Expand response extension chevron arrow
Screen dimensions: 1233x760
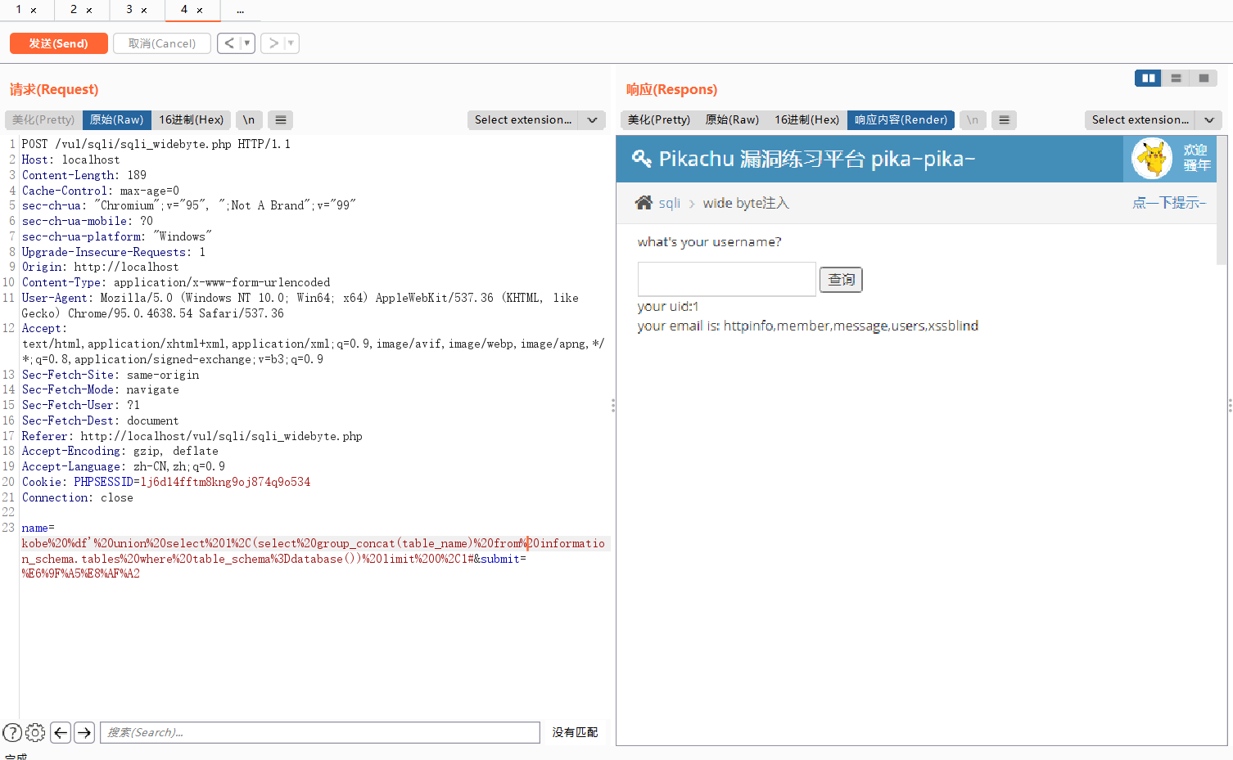click(x=1209, y=119)
